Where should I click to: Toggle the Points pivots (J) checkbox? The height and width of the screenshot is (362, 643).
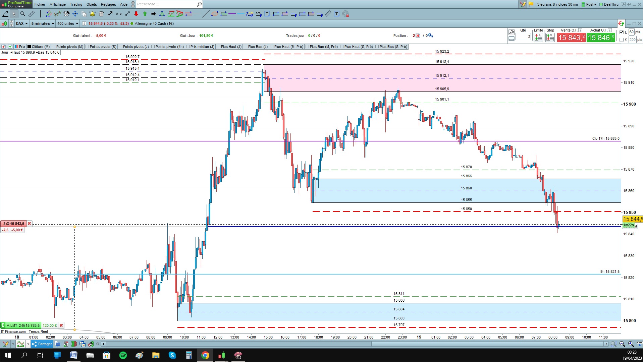pos(121,47)
